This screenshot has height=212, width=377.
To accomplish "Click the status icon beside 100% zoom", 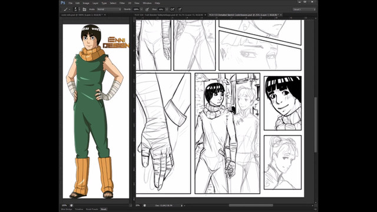I will pos(71,206).
